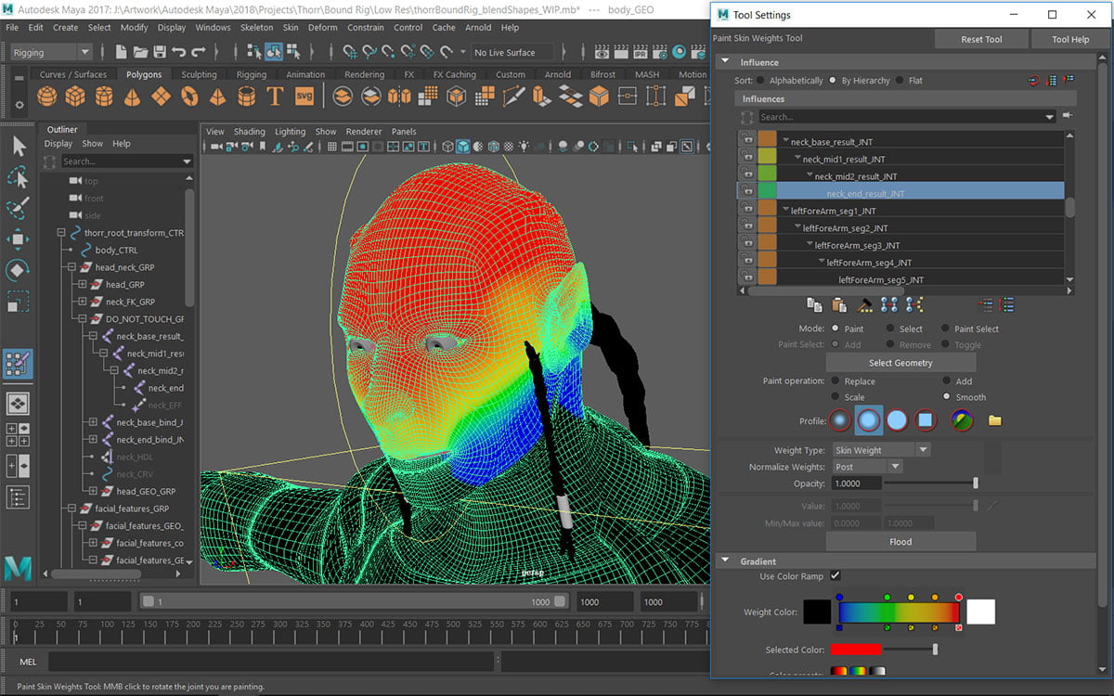This screenshot has height=696, width=1114.
Task: Enable the Select mode radio button
Action: [x=889, y=329]
